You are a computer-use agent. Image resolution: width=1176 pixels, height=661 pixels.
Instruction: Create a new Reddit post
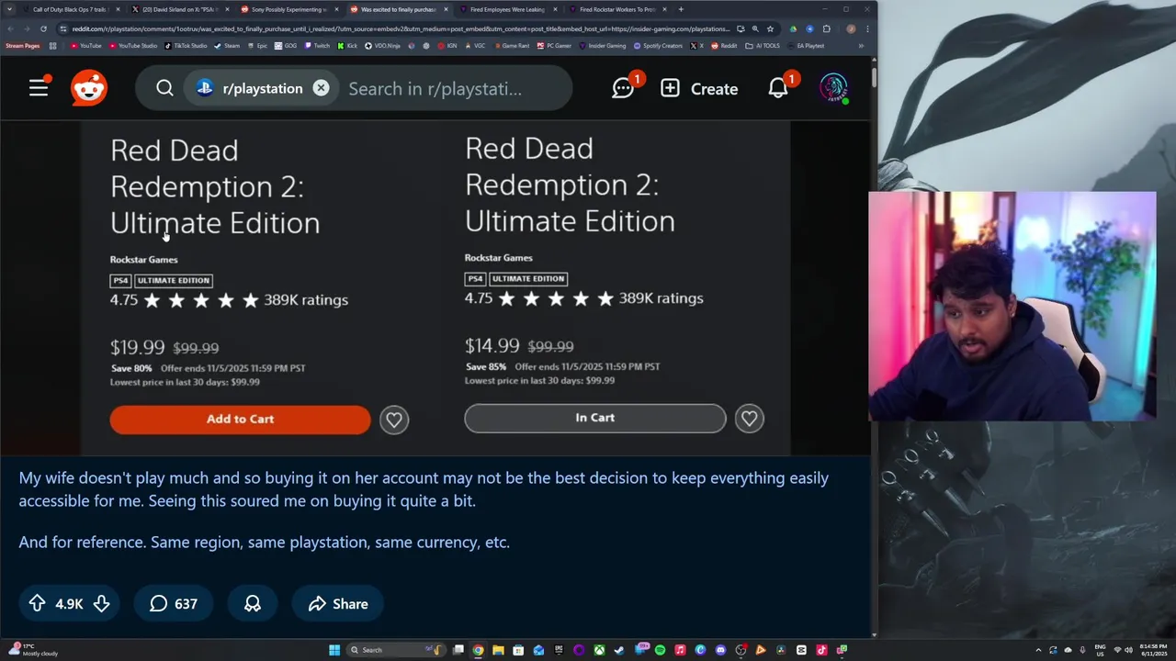click(x=699, y=88)
